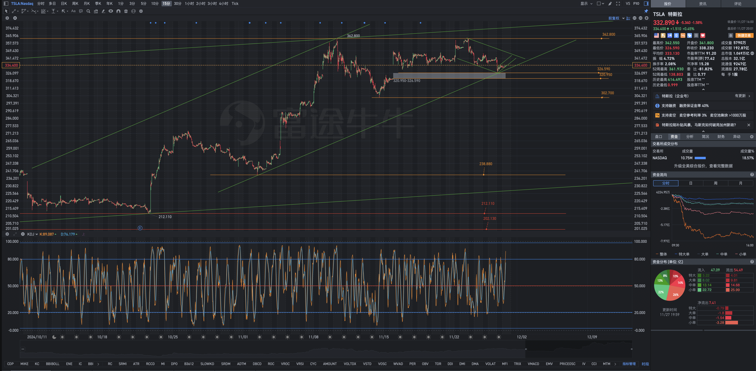Switch chart to 日K daily candles

coord(64,4)
